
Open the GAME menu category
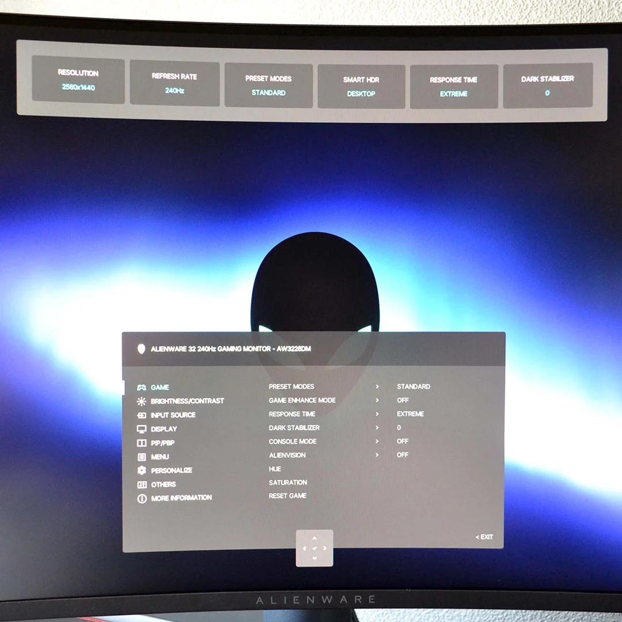160,387
